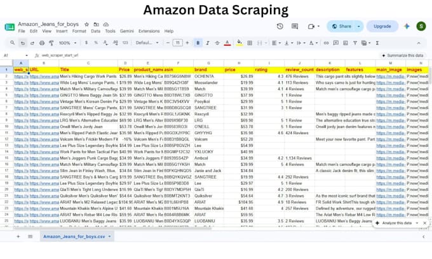Screen dimensions: 432x259
Task: Click Summarize this data
Action: tap(403, 56)
